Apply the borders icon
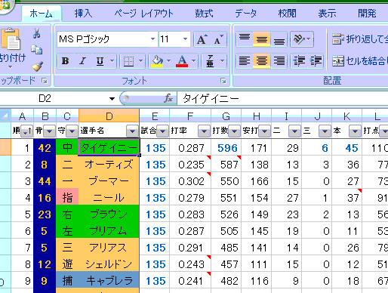388x293 pixels. pos(128,61)
